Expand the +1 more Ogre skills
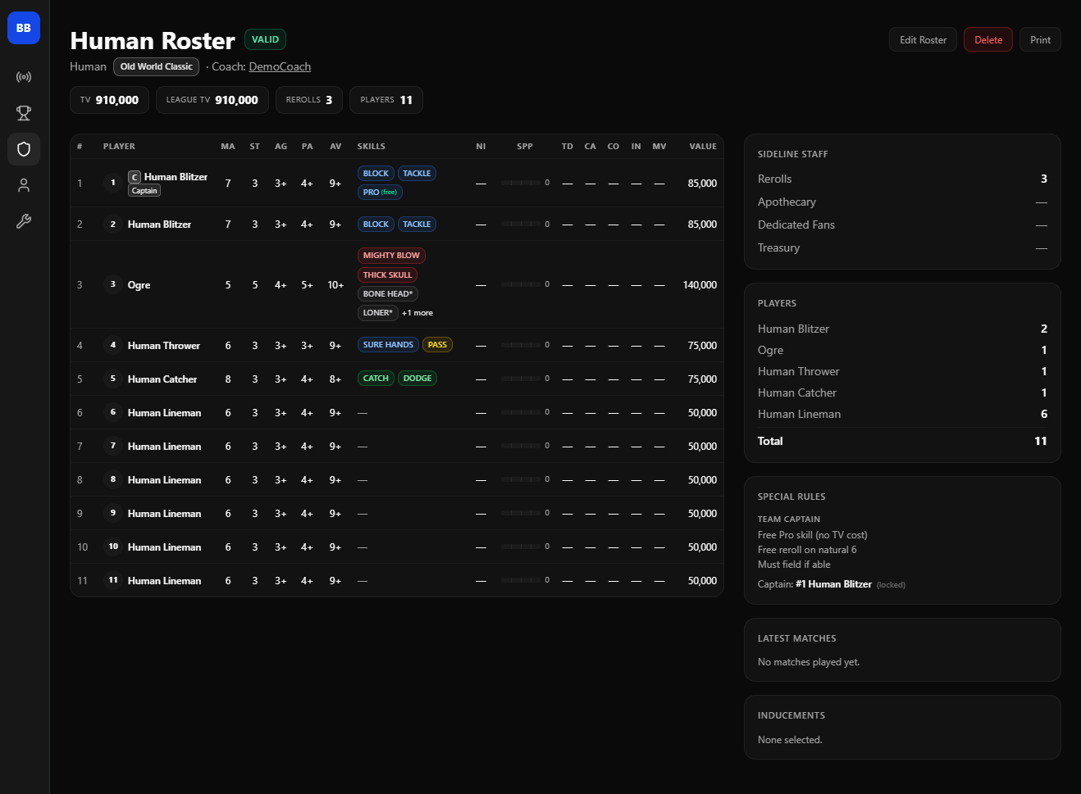1081x794 pixels. tap(417, 313)
